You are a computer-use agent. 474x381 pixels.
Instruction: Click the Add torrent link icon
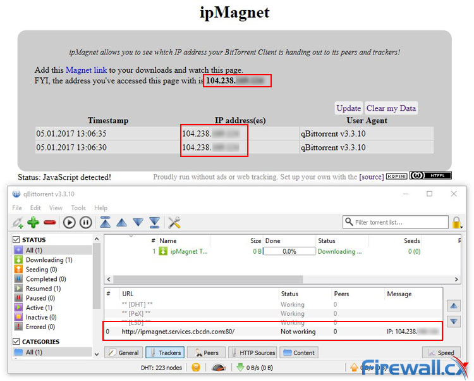pyautogui.click(x=17, y=222)
